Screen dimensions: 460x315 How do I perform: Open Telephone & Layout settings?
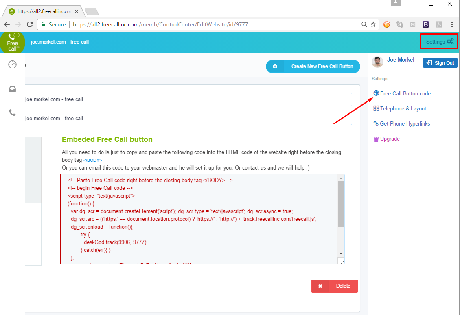pos(400,109)
